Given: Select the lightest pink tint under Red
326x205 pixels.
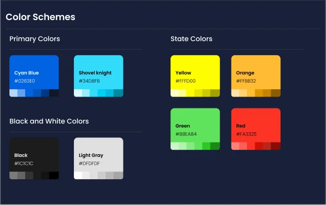Looking at the screenshot, I should coord(236,146).
